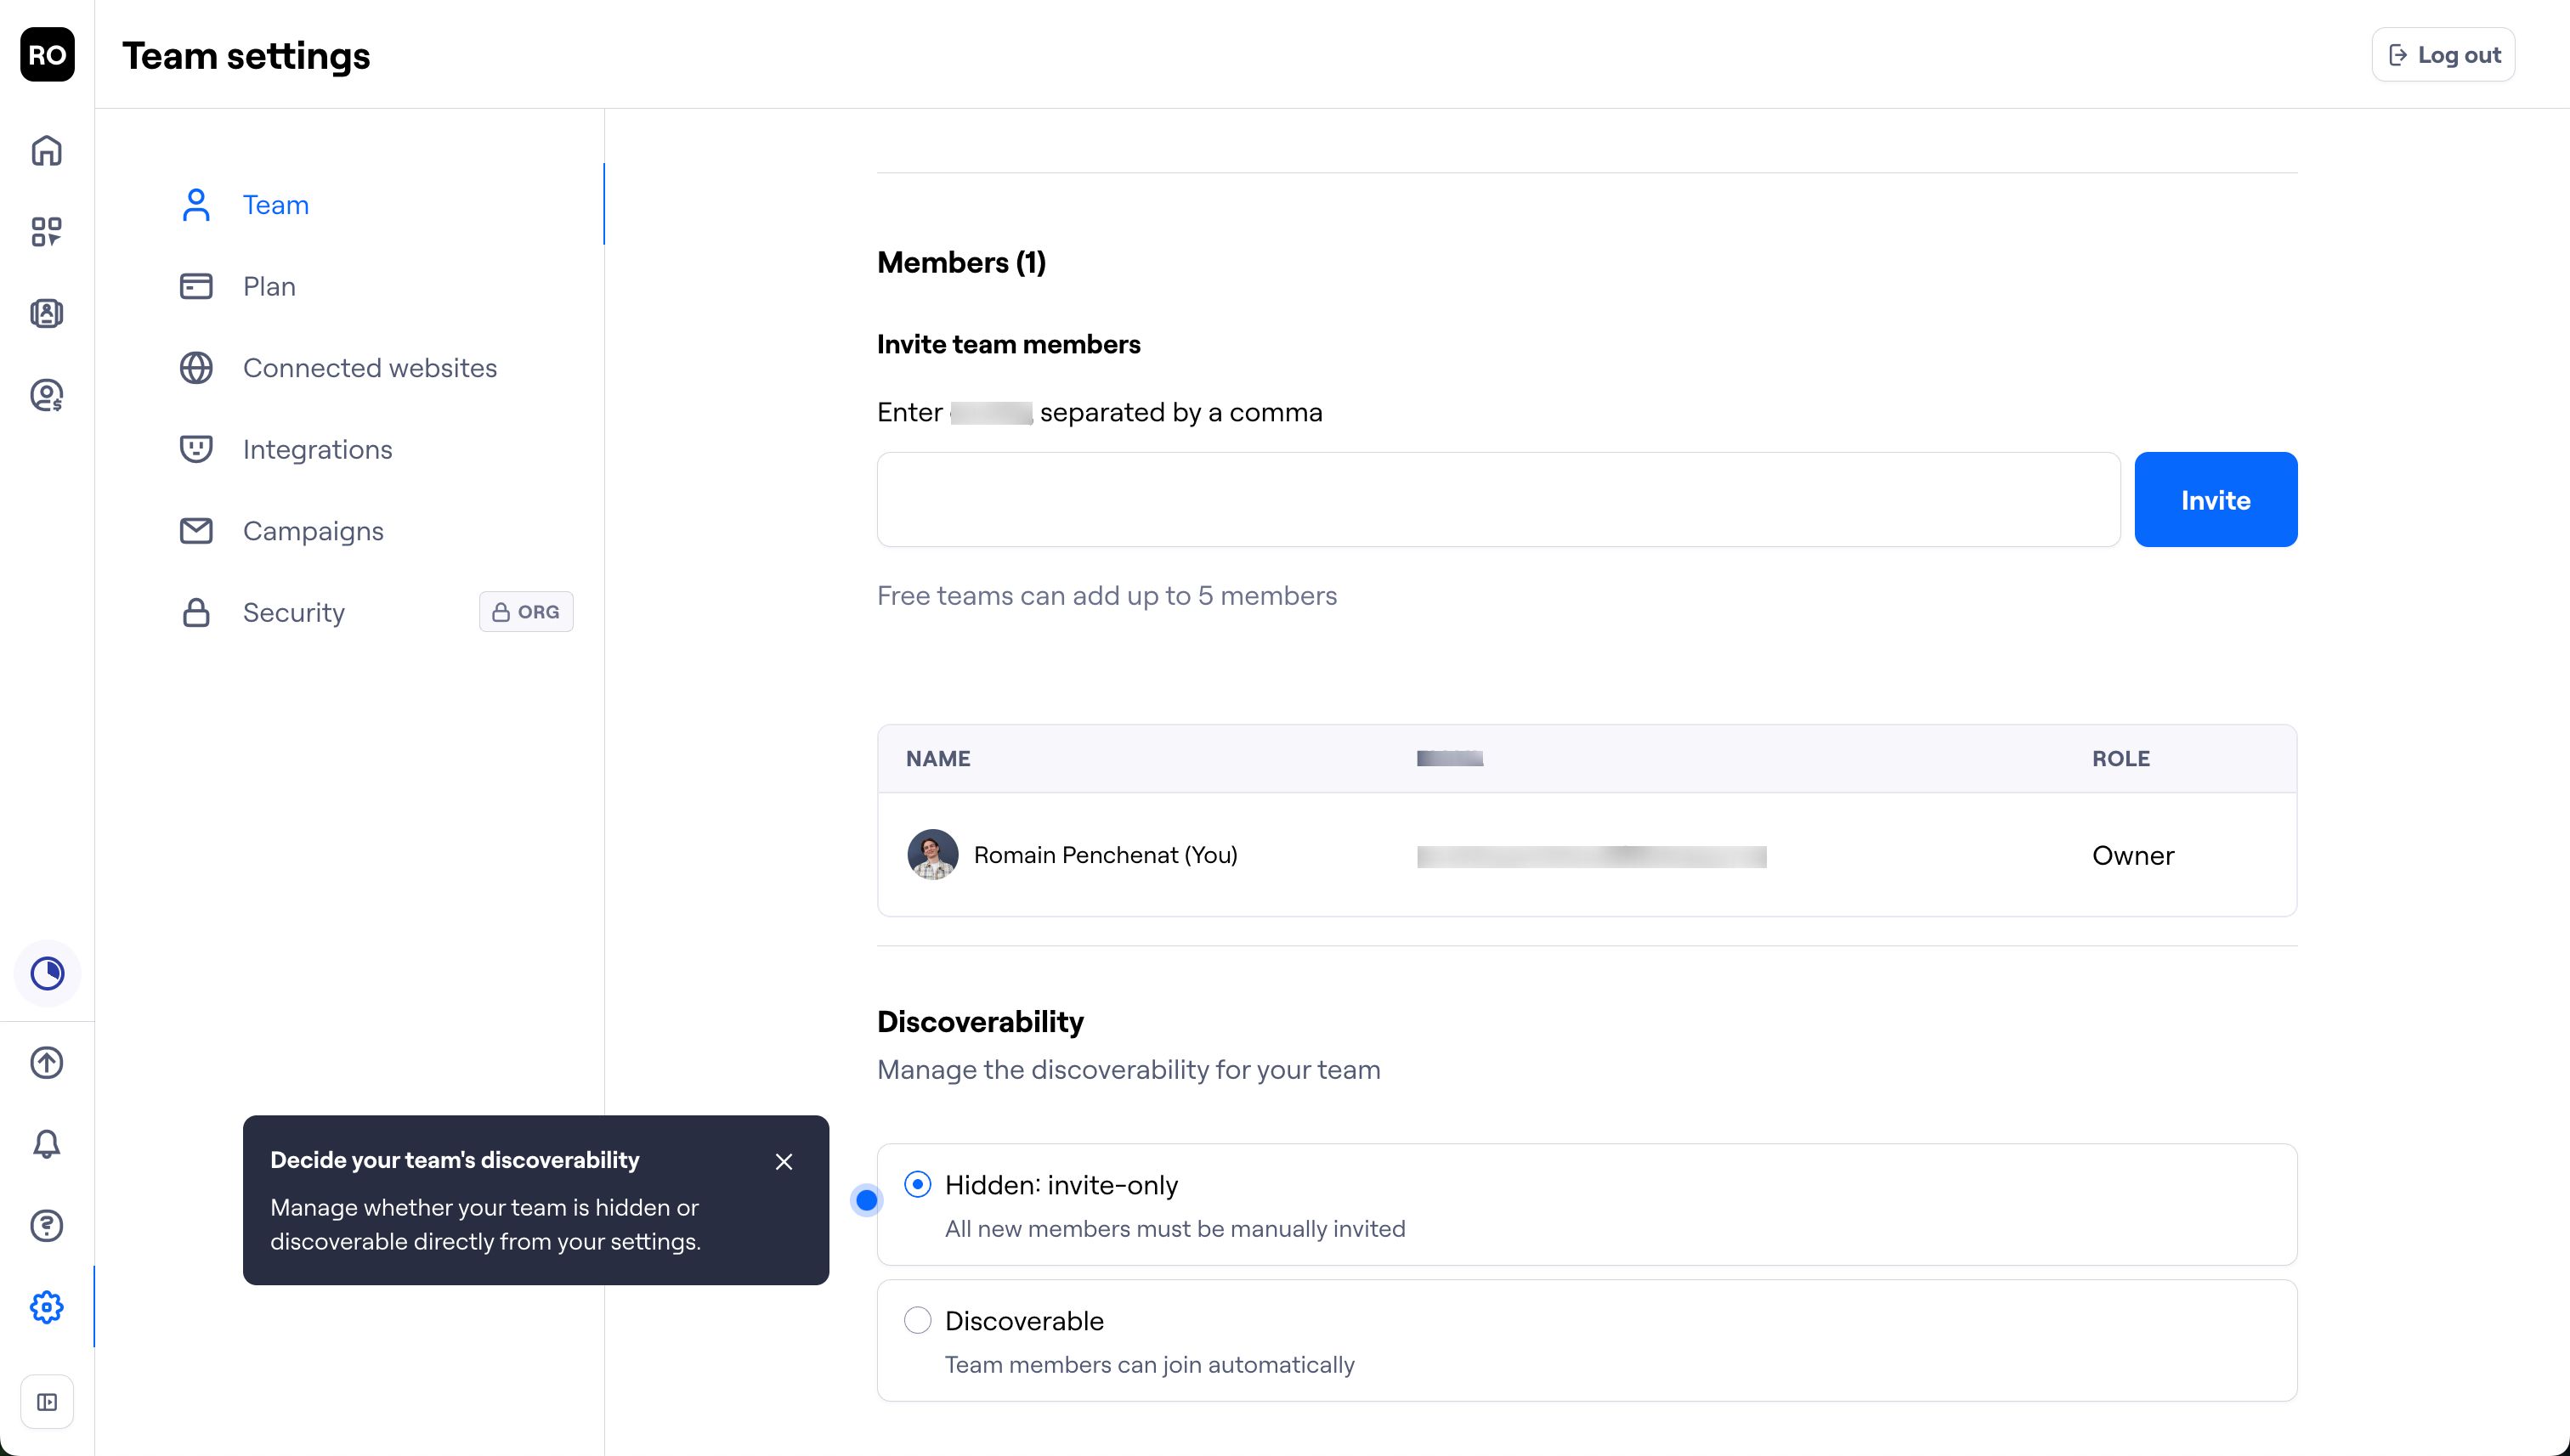Click 'Free teams can add up to 5 members'
Image resolution: width=2570 pixels, height=1456 pixels.
click(x=1107, y=596)
